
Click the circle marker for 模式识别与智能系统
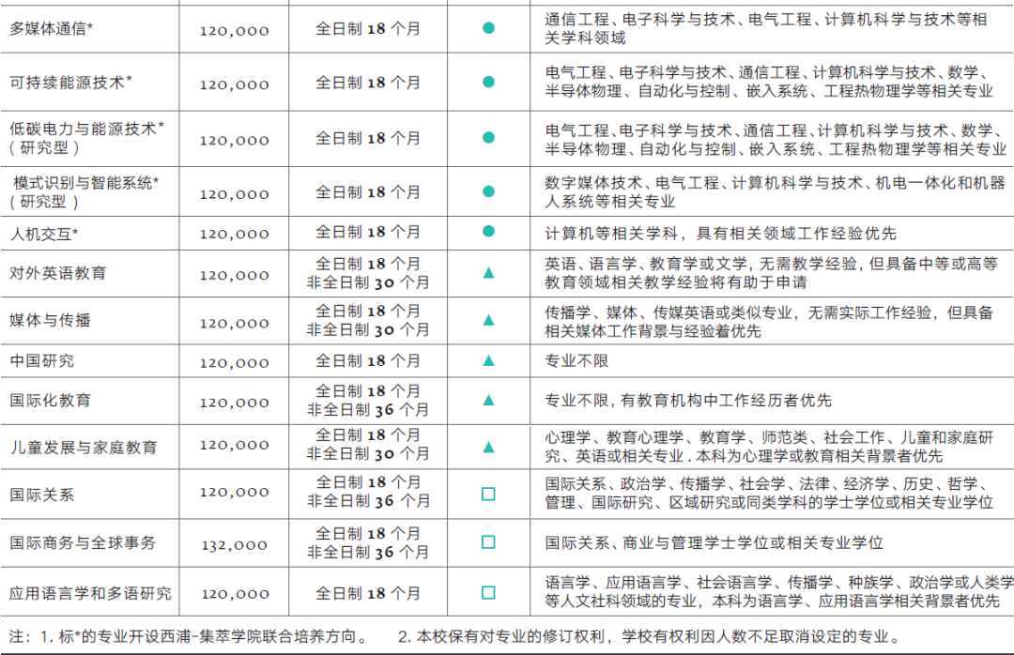click(x=489, y=190)
